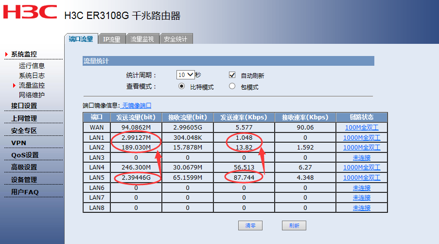Click the 清零 button
Viewport: 439px width, 244px height.
250,225
